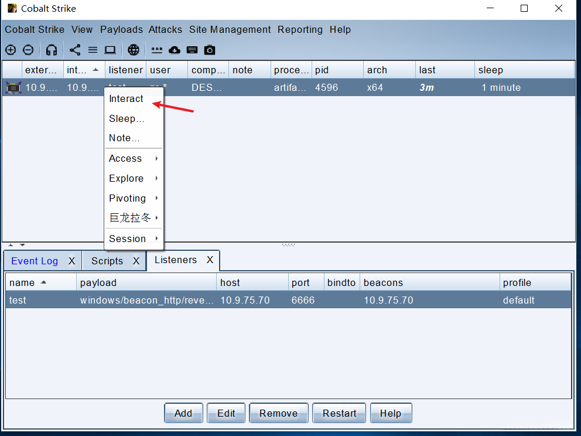Expand the Pivoting submenu
Image resolution: width=581 pixels, height=436 pixels.
click(x=134, y=198)
